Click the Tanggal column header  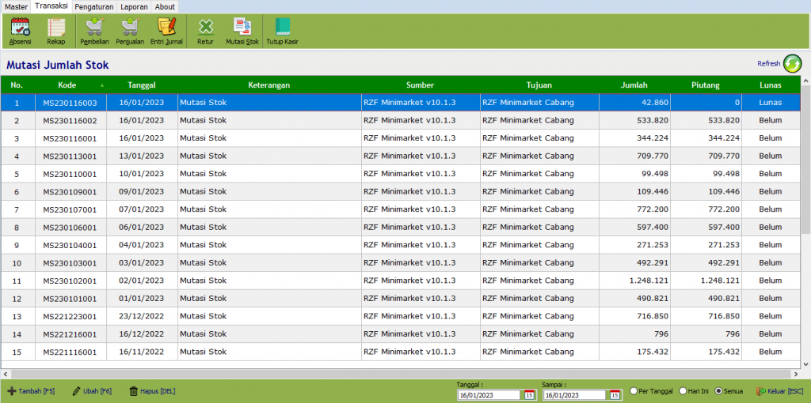coord(142,85)
